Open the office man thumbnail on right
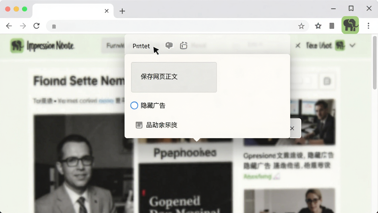 (312, 122)
